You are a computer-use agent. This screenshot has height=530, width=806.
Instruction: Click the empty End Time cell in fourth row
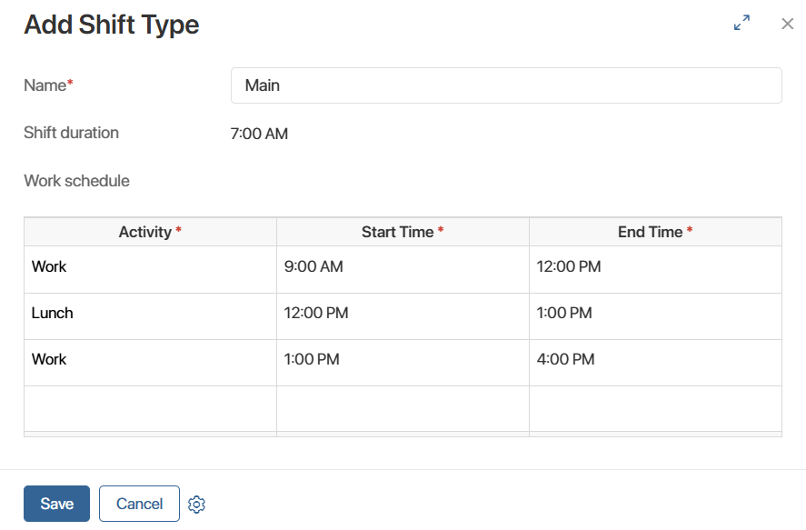(655, 408)
